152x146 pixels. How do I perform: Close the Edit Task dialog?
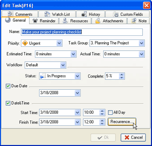[x=147, y=5]
